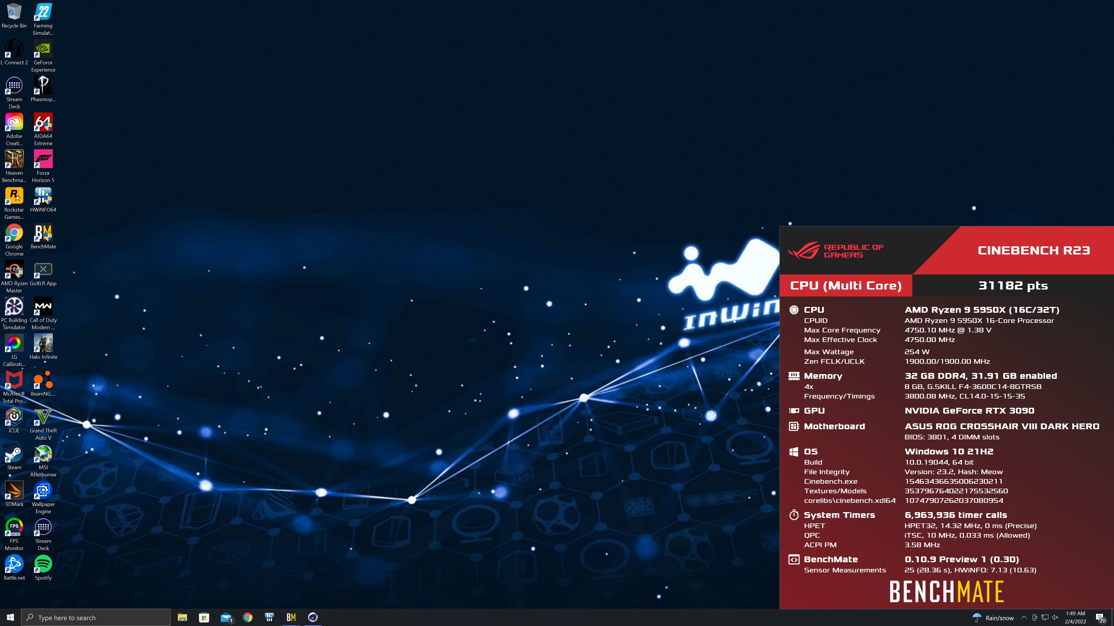The height and width of the screenshot is (626, 1114).
Task: Open Adobe Creative Cloud shortcut
Action: click(x=14, y=130)
